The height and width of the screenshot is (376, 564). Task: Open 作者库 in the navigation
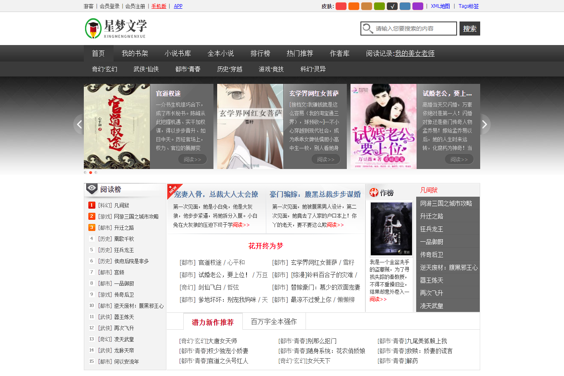pos(340,53)
